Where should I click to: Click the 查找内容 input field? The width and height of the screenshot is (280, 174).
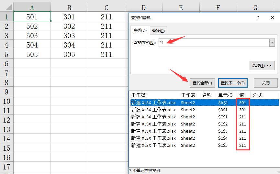(214, 43)
